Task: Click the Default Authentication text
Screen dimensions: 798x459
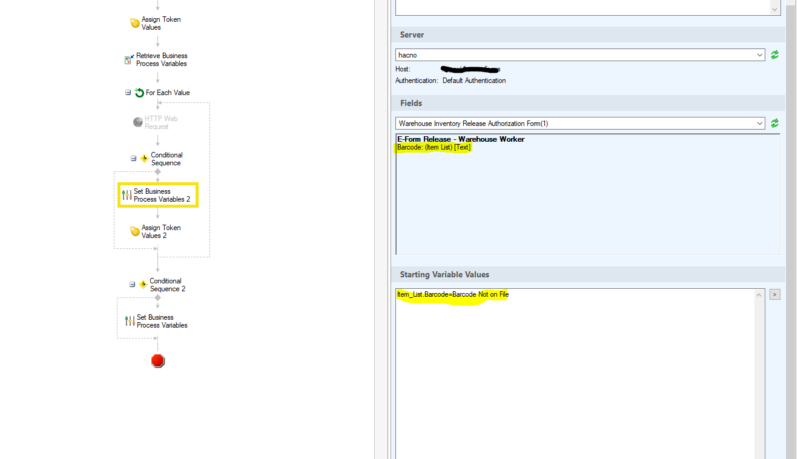Action: click(x=474, y=81)
